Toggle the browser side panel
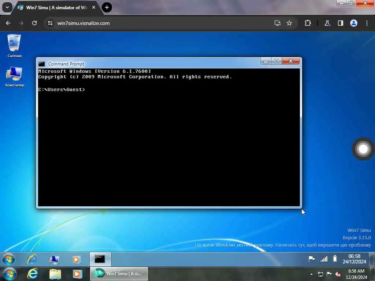Screen dimensions: 375x281 point(341,23)
